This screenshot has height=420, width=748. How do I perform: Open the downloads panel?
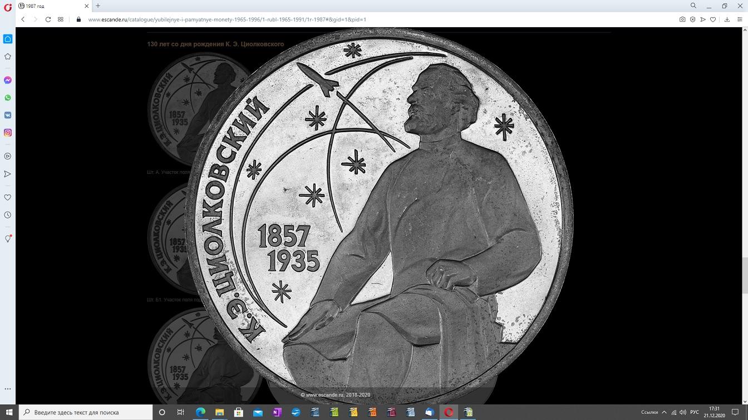(727, 19)
